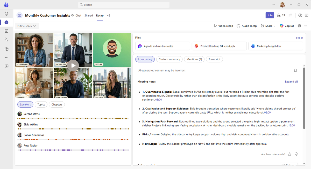Click the meeting calendar icon beside title
This screenshot has height=169, width=311.
pyautogui.click(x=19, y=15)
